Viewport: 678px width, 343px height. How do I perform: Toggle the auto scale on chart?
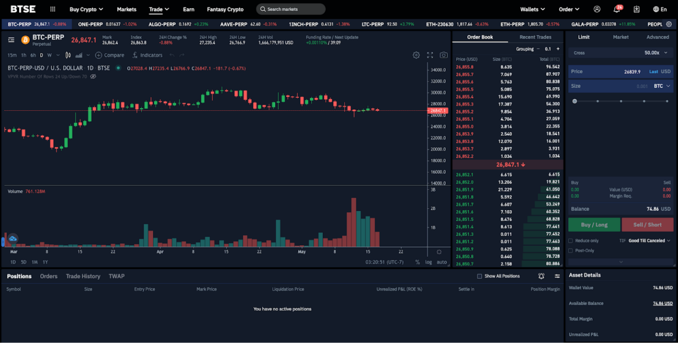[442, 262]
